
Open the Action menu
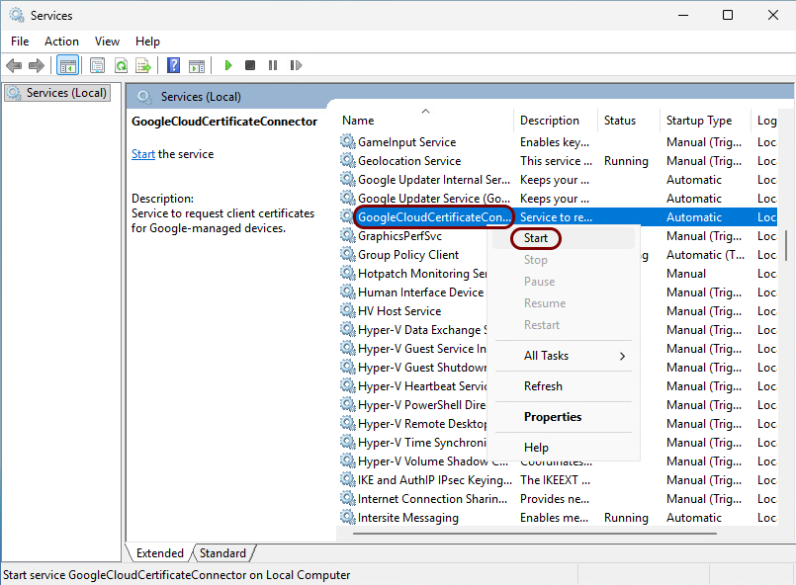click(61, 42)
